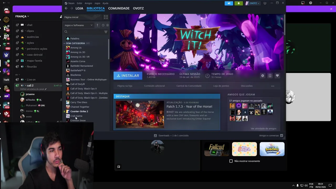This screenshot has width=336, height=189.
Task: Sort library with the up arrow
Action: [x=97, y=25]
